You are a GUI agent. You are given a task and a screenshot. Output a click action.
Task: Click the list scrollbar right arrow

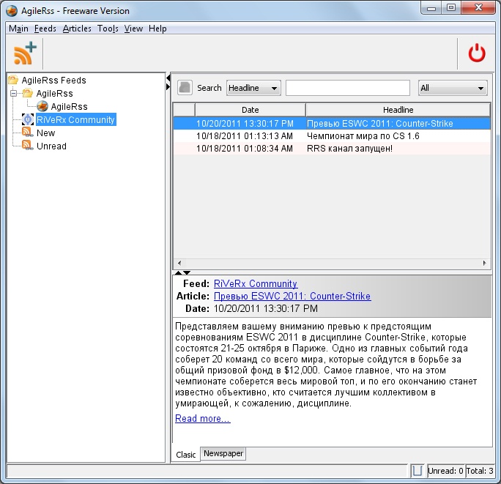[x=485, y=263]
